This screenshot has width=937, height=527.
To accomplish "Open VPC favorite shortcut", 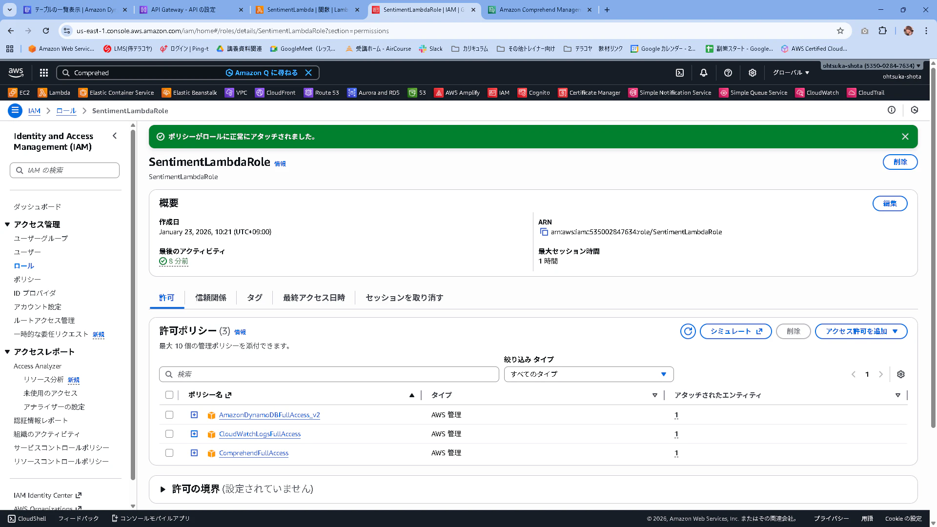I will (x=236, y=93).
